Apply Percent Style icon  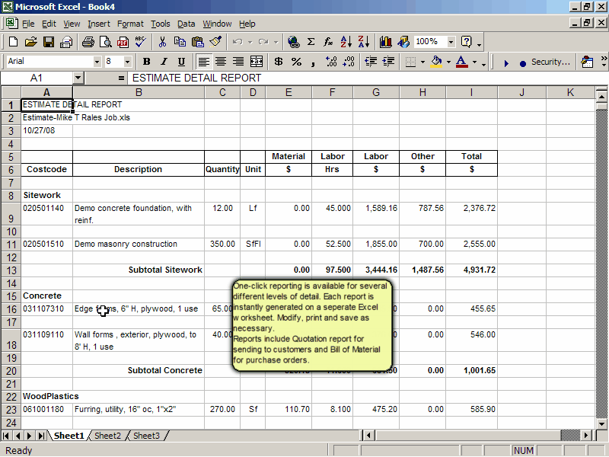click(x=296, y=62)
